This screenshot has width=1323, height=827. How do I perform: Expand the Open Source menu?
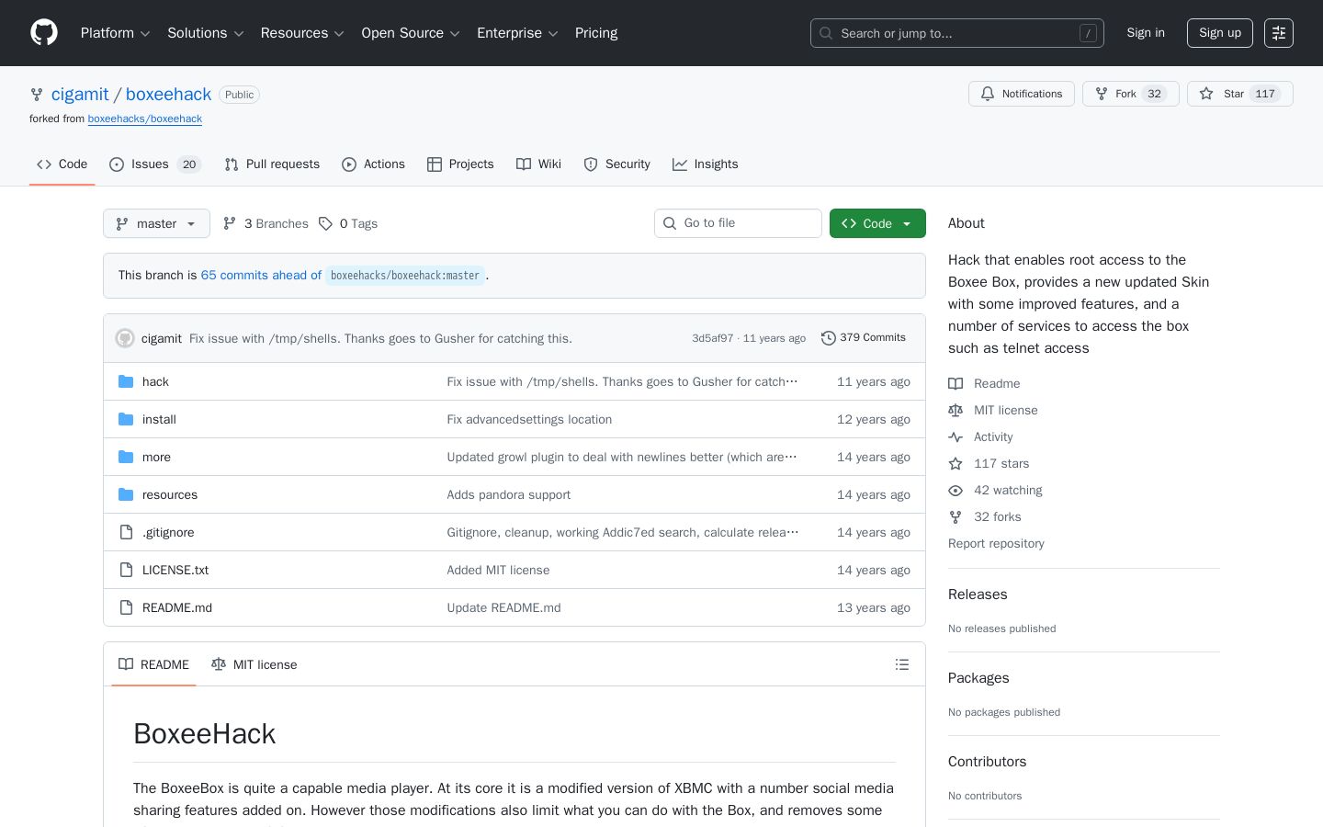(412, 33)
